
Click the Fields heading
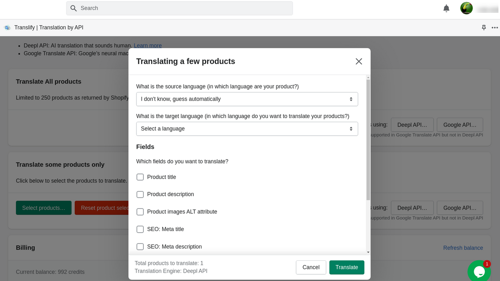pyautogui.click(x=145, y=147)
